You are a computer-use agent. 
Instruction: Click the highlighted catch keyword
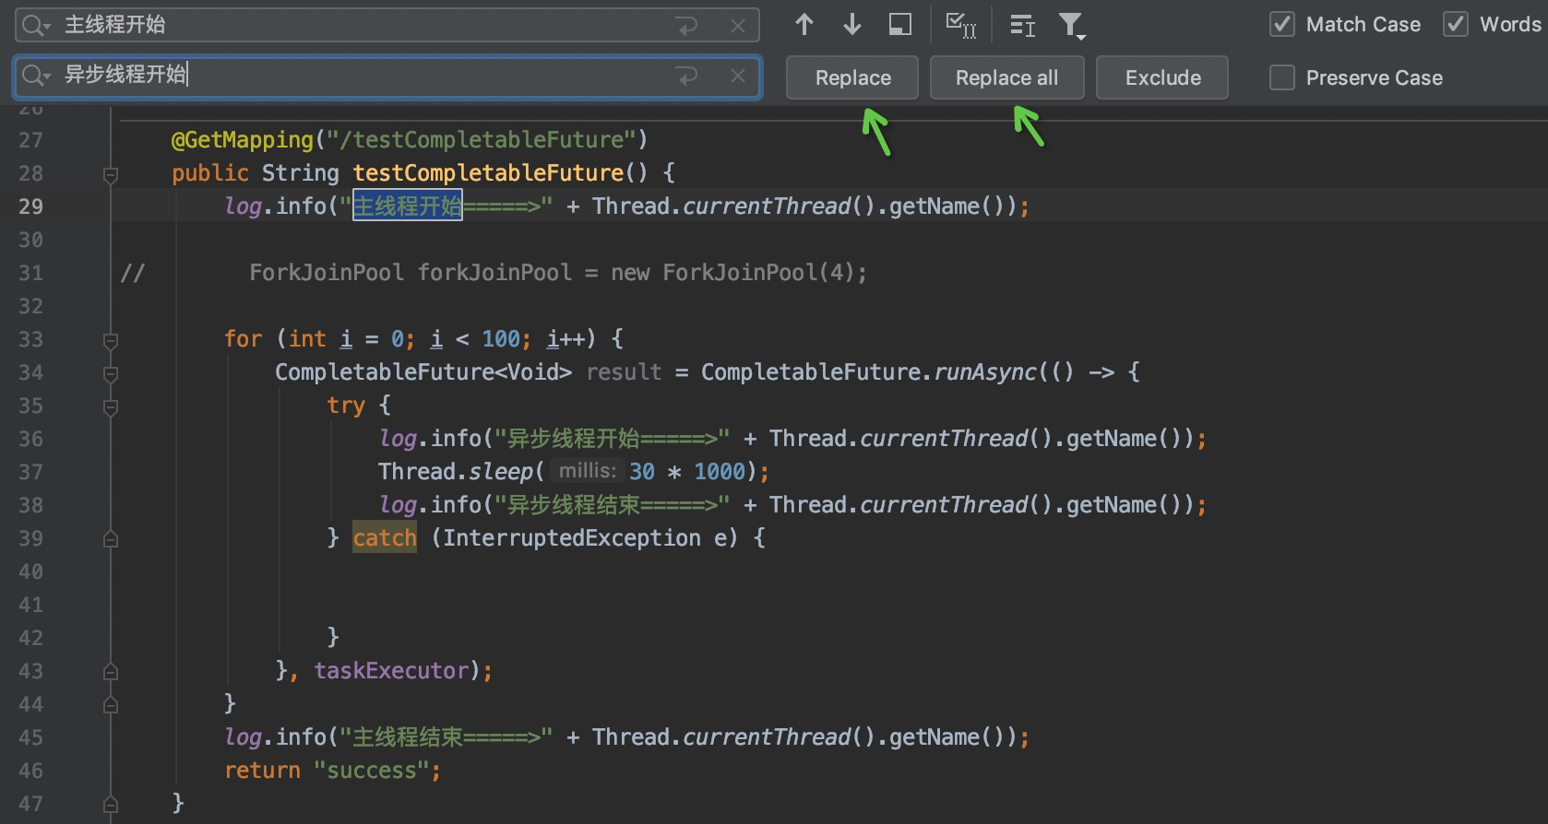[x=385, y=538]
